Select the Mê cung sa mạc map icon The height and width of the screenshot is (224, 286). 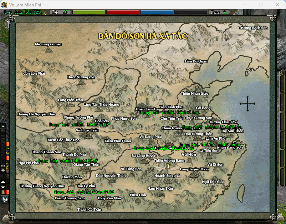(48, 50)
